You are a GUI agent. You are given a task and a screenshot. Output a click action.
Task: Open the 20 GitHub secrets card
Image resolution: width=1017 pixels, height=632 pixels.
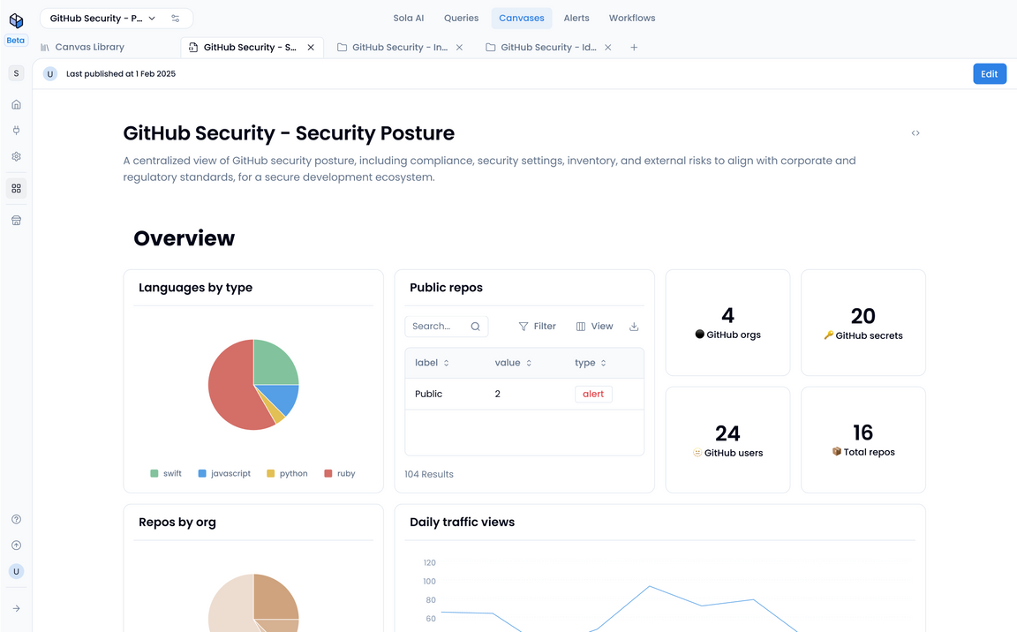(863, 323)
